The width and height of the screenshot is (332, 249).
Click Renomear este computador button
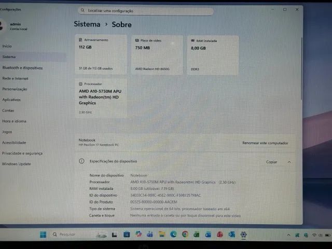point(265,143)
